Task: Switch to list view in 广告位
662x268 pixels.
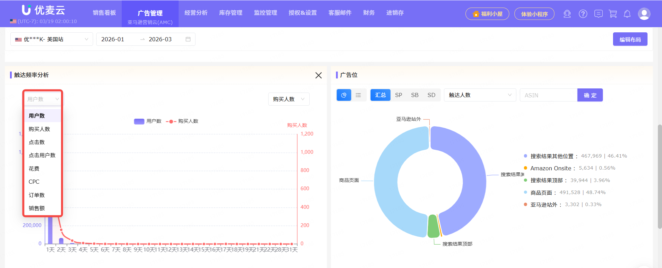Action: pyautogui.click(x=358, y=95)
